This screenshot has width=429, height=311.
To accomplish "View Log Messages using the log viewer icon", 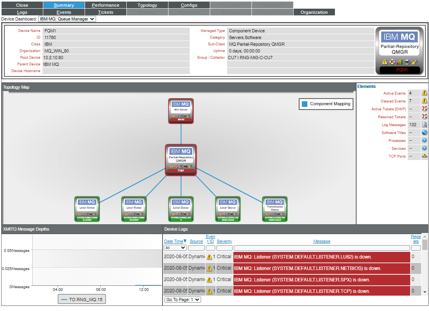I will [424, 125].
